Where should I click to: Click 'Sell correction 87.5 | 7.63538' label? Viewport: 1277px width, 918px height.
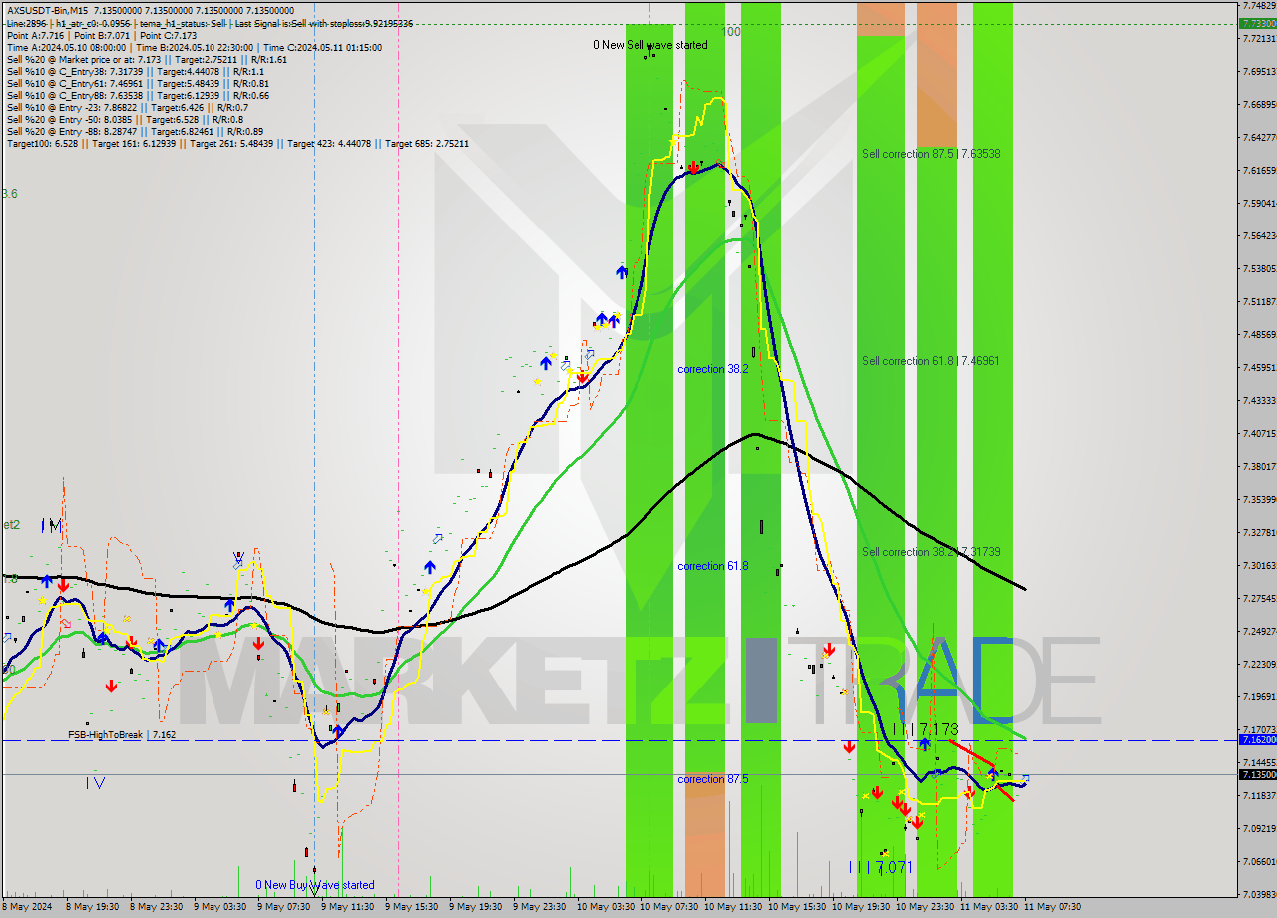point(931,154)
